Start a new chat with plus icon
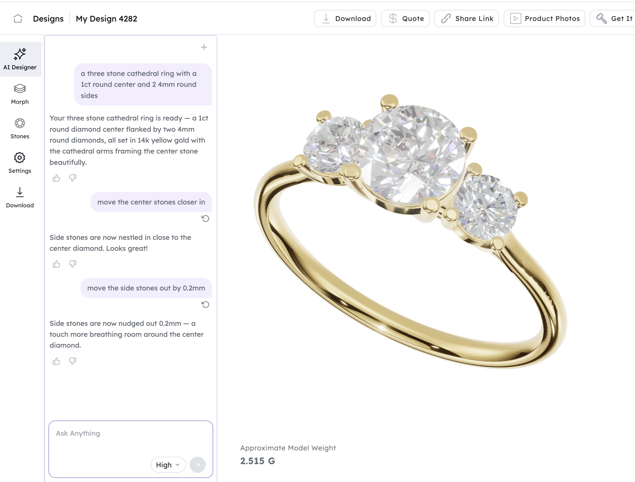The image size is (635, 482). (x=204, y=47)
